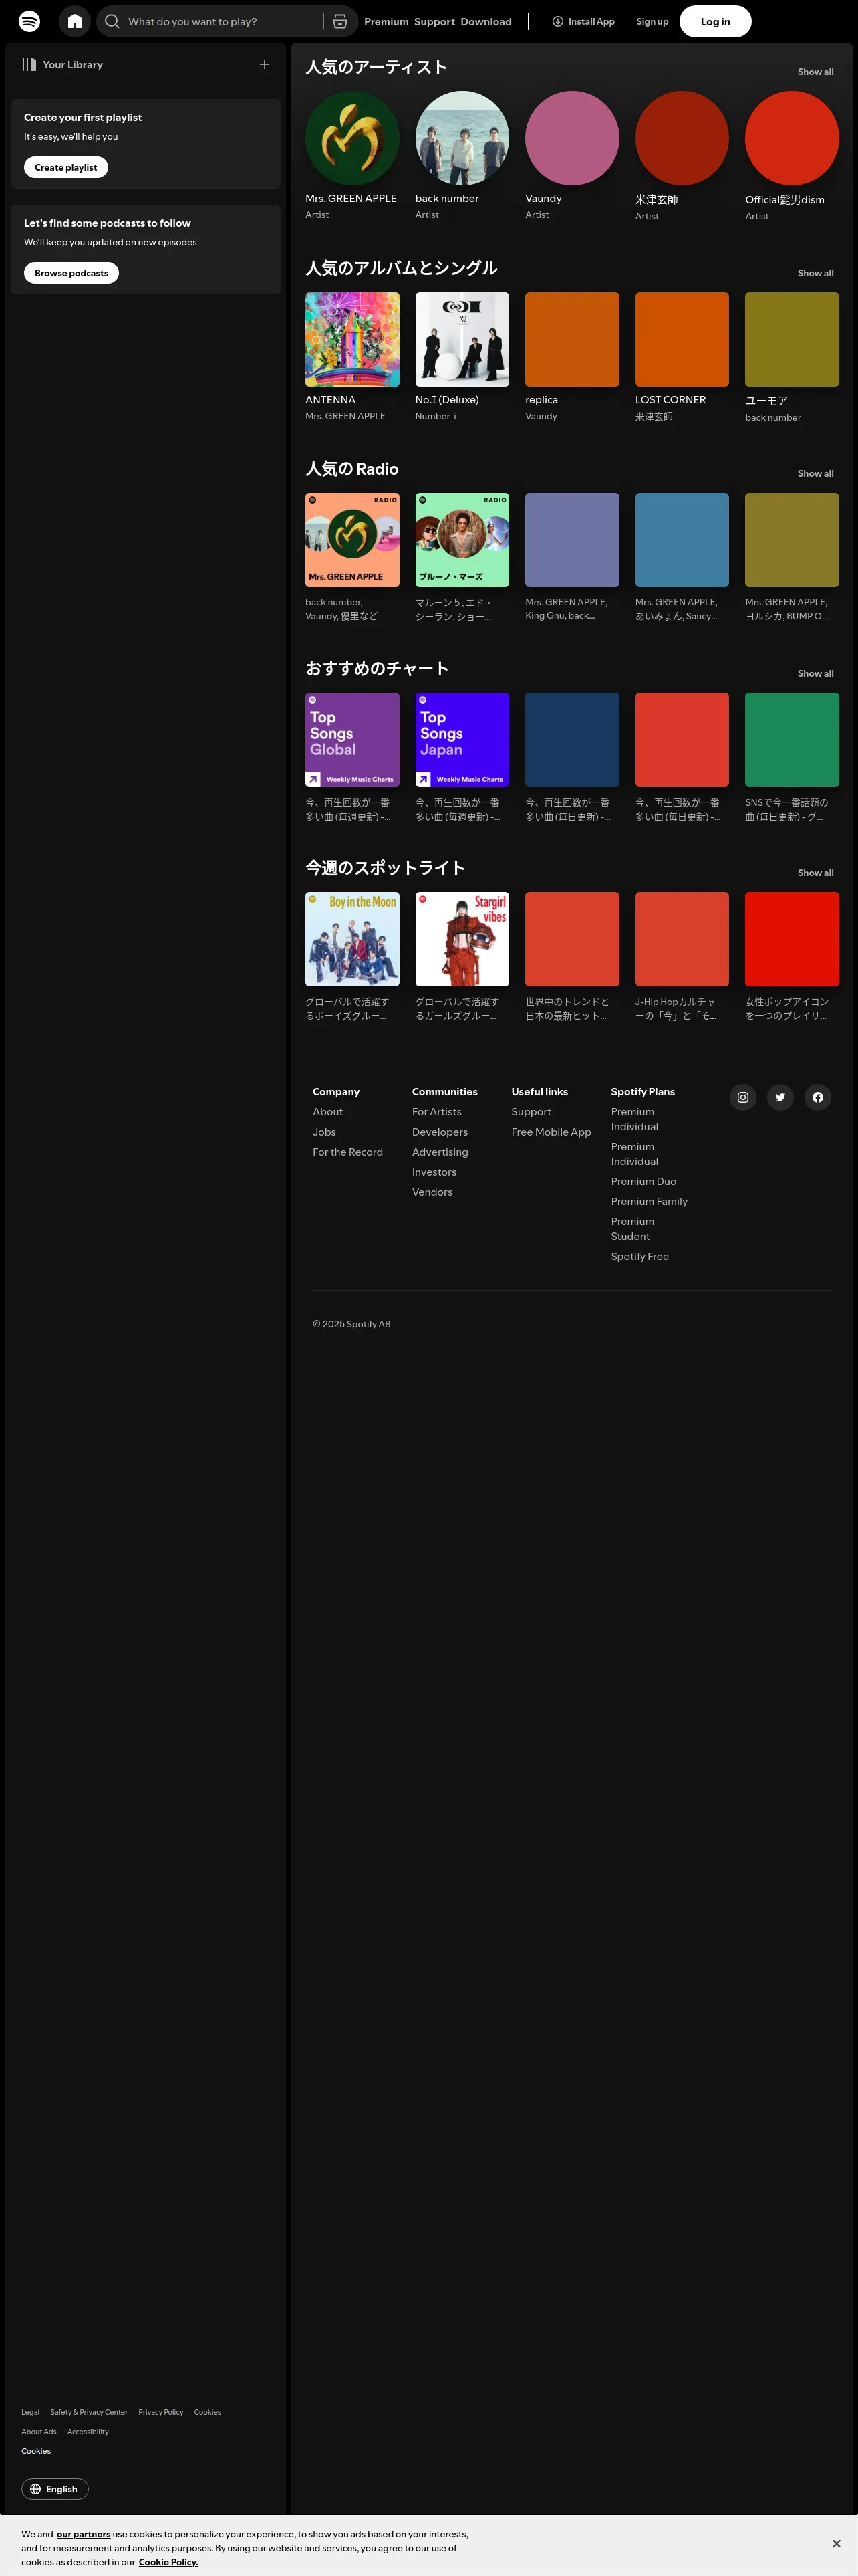The width and height of the screenshot is (858, 2576).
Task: Open 米津玄師 artist circle
Action: click(682, 138)
